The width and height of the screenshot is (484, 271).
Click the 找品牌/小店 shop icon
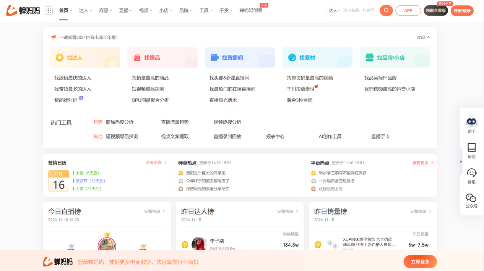click(369, 58)
